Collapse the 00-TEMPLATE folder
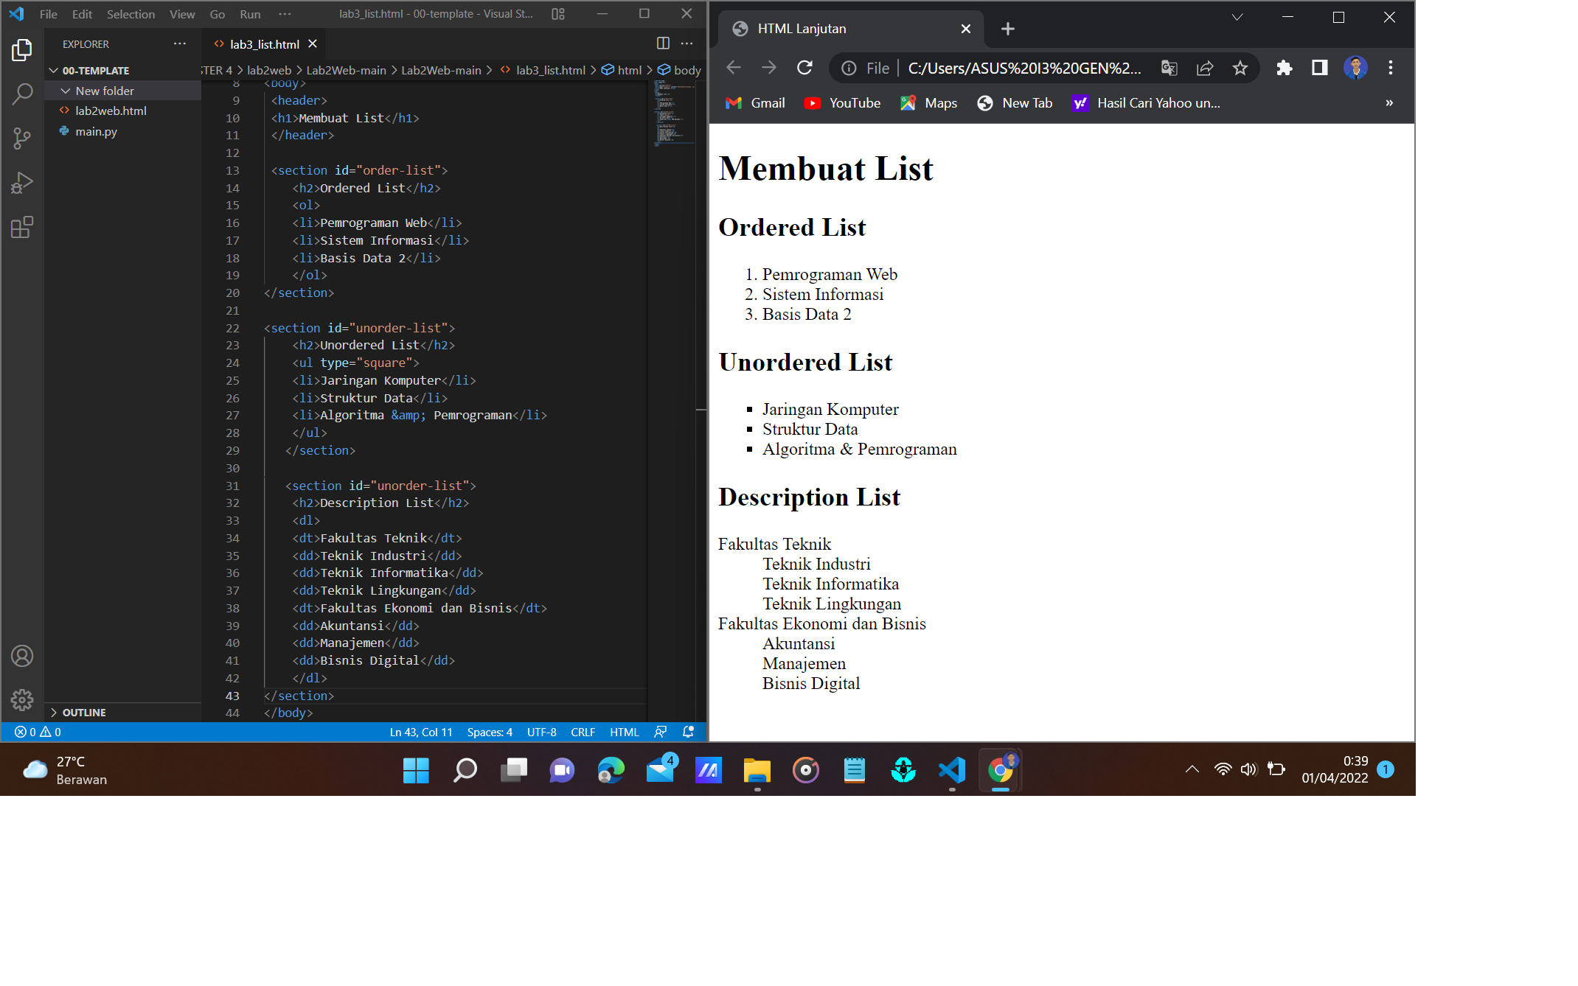 (x=53, y=70)
